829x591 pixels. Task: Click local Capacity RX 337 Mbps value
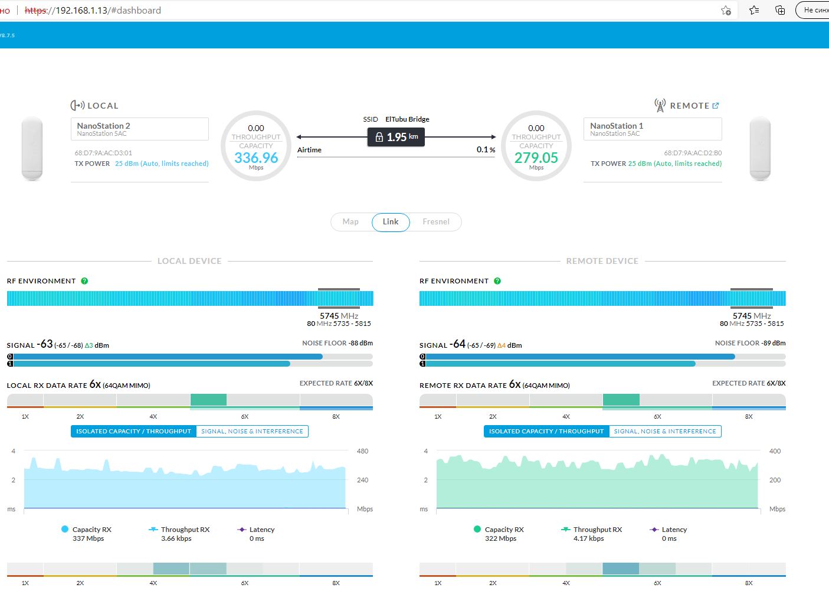[x=88, y=538]
